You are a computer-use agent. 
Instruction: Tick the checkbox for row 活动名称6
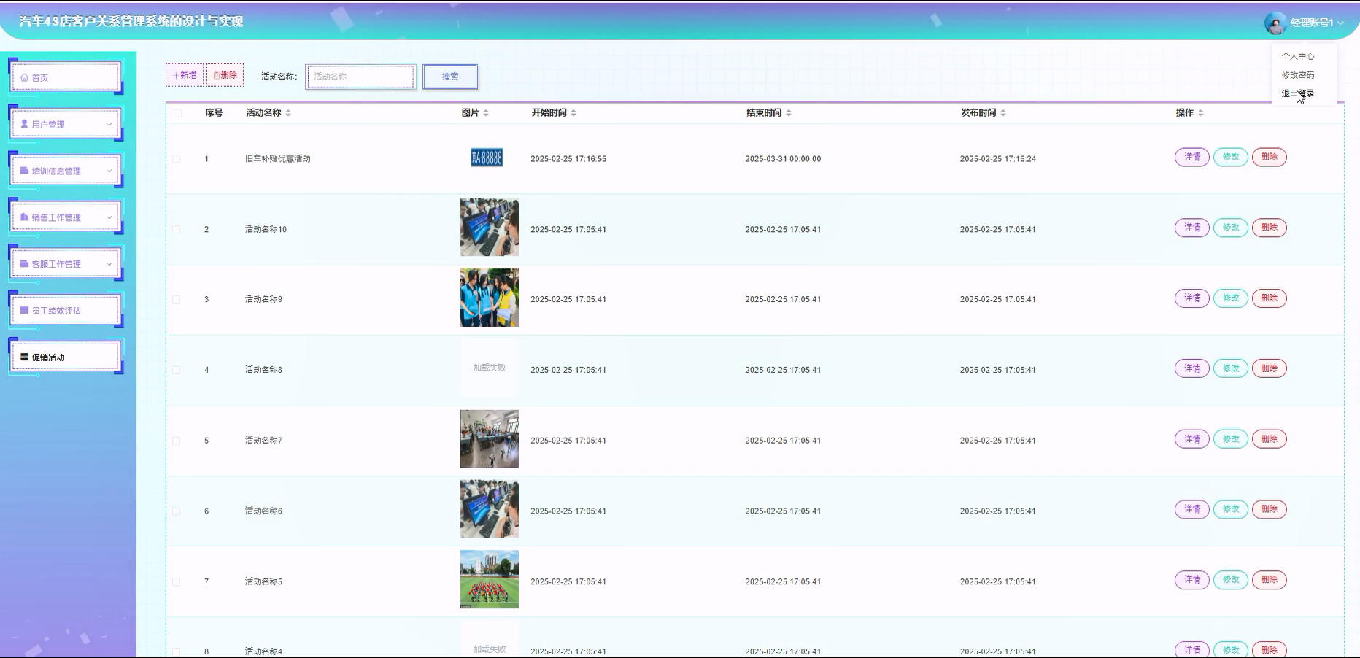[176, 511]
